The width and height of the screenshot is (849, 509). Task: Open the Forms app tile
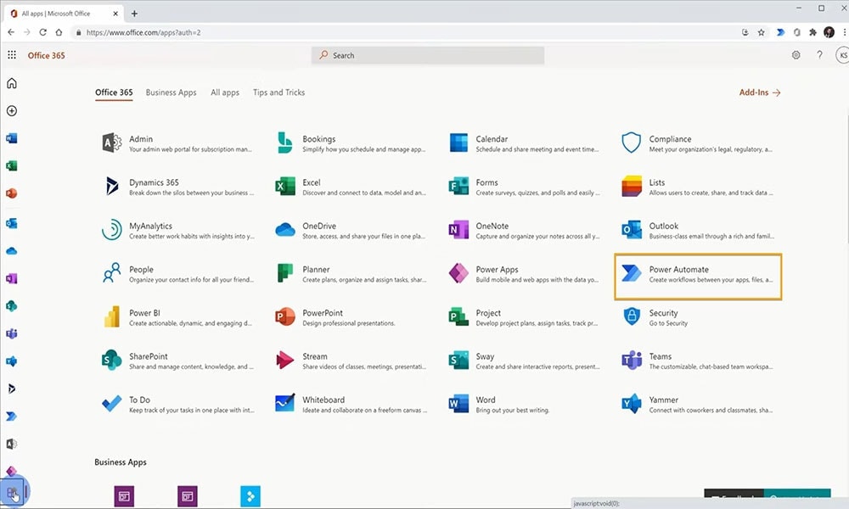(x=524, y=187)
